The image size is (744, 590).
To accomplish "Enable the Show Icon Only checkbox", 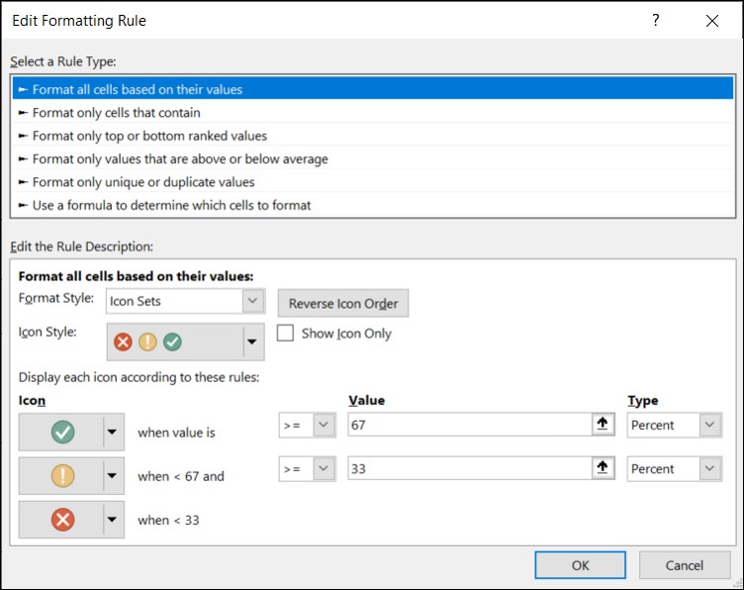I will [x=286, y=334].
